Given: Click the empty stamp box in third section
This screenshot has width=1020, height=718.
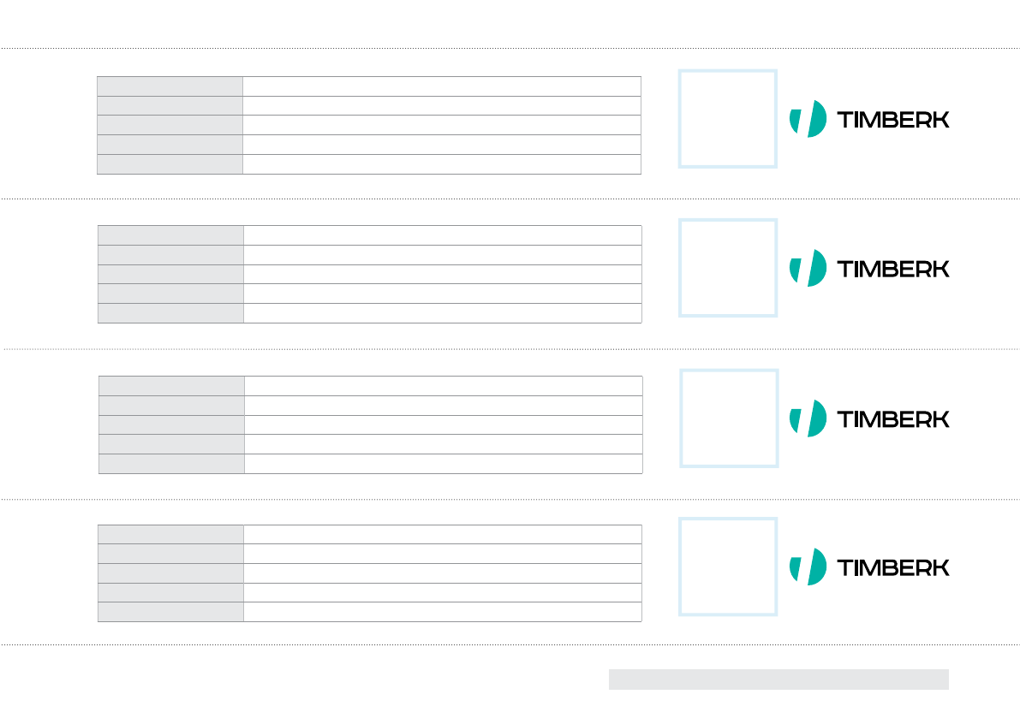Looking at the screenshot, I should [x=729, y=418].
